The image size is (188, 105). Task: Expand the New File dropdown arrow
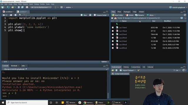(5, 7)
